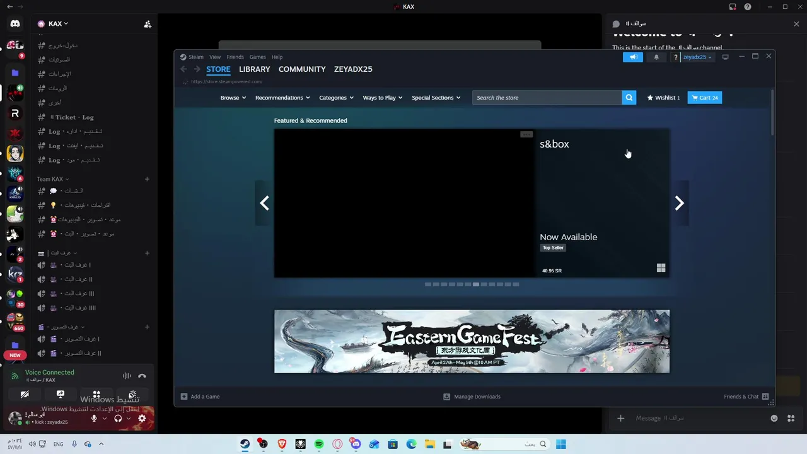The height and width of the screenshot is (454, 807).
Task: Open the Special Sections dropdown
Action: click(436, 98)
